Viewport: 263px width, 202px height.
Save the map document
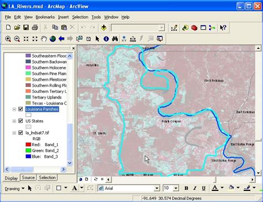click(x=26, y=28)
